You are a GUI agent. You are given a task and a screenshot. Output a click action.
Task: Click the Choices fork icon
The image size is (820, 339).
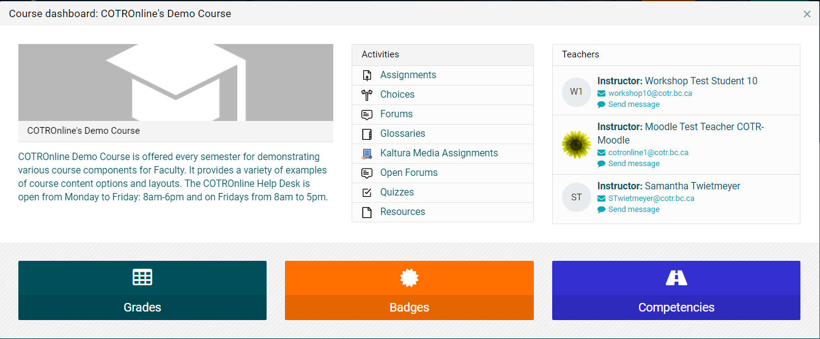point(367,95)
